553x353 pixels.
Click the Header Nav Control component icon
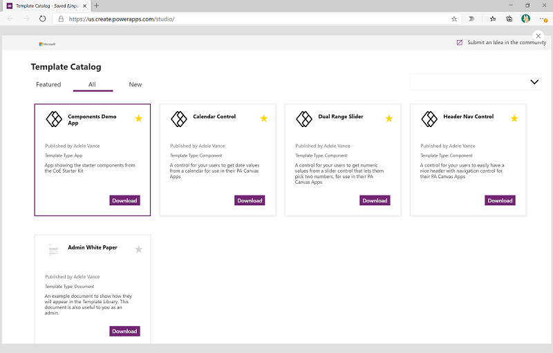click(x=429, y=119)
